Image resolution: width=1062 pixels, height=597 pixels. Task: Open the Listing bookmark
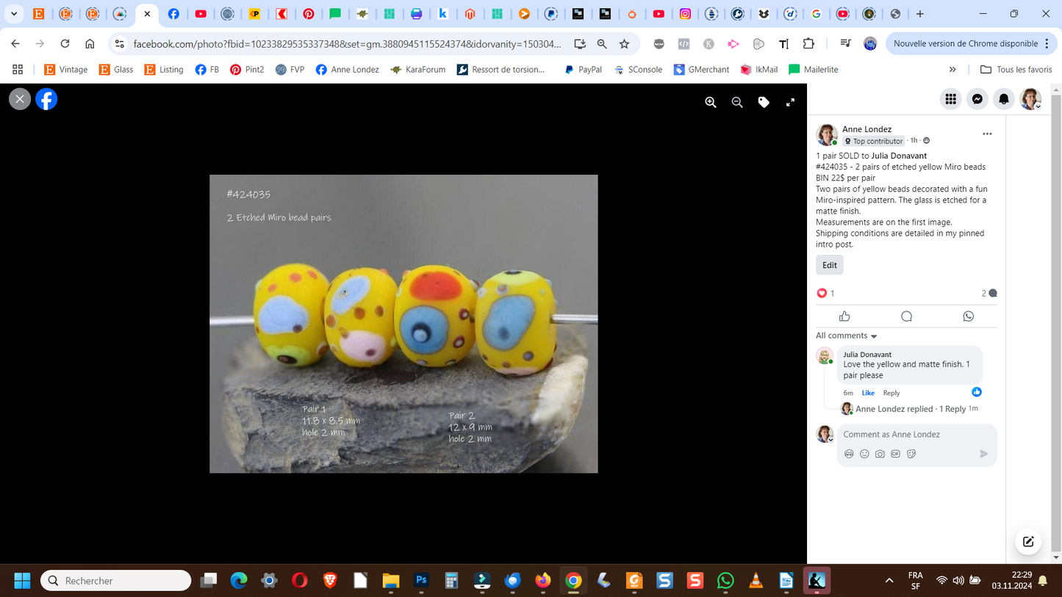click(164, 70)
